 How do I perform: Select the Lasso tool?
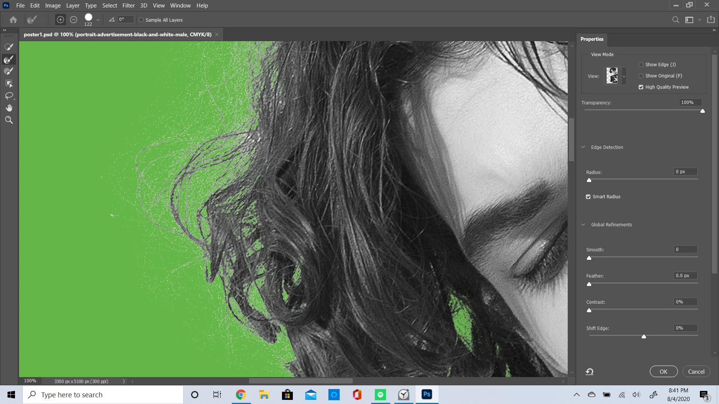pos(9,96)
